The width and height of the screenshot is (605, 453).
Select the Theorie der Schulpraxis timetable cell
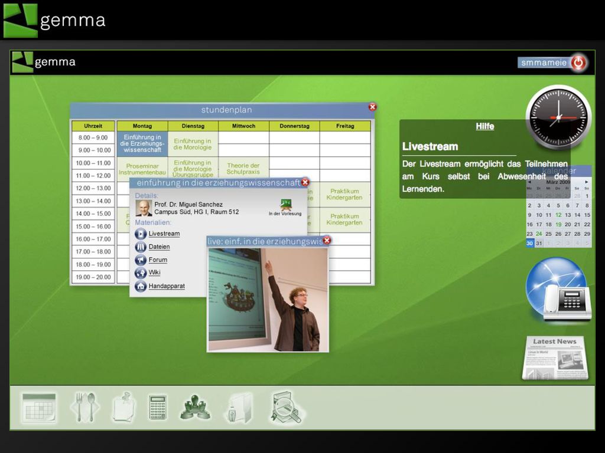[243, 169]
